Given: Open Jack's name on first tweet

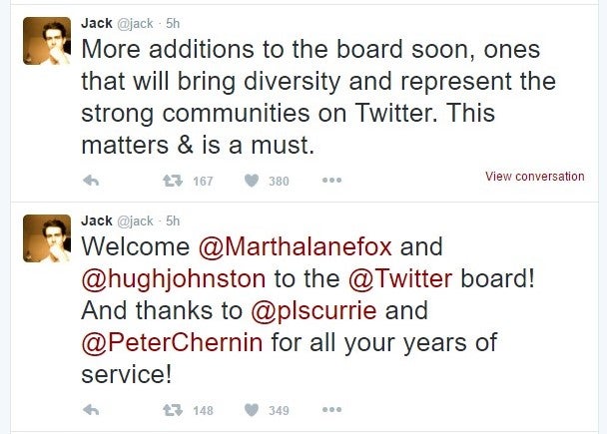Looking at the screenshot, I should (x=97, y=23).
